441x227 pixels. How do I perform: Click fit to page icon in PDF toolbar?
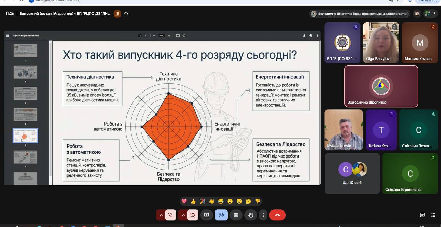click(x=178, y=35)
